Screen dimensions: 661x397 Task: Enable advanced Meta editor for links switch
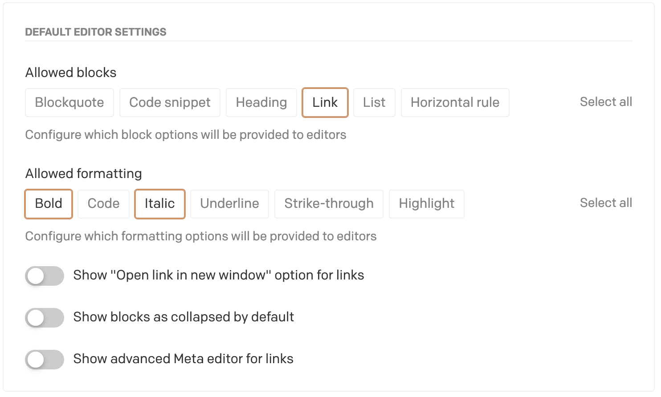coord(45,360)
